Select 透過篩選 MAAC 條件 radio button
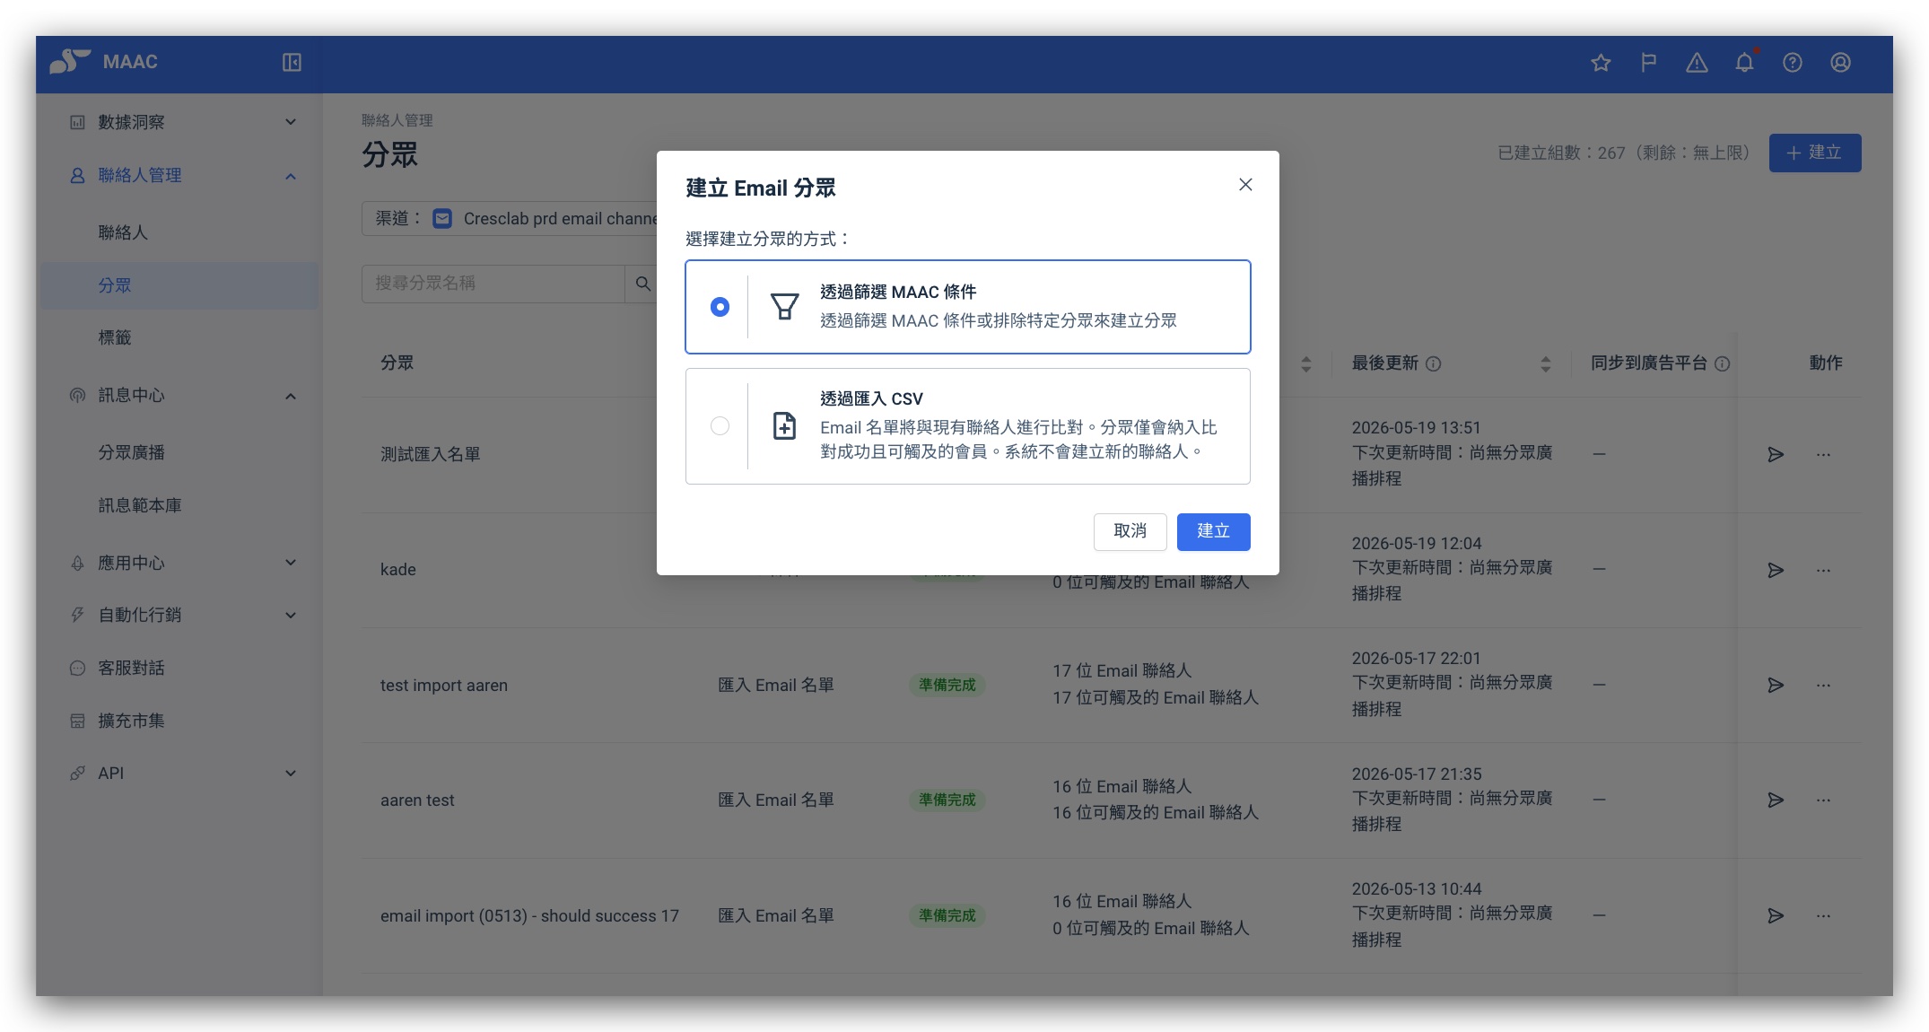The height and width of the screenshot is (1032, 1929). click(x=720, y=307)
